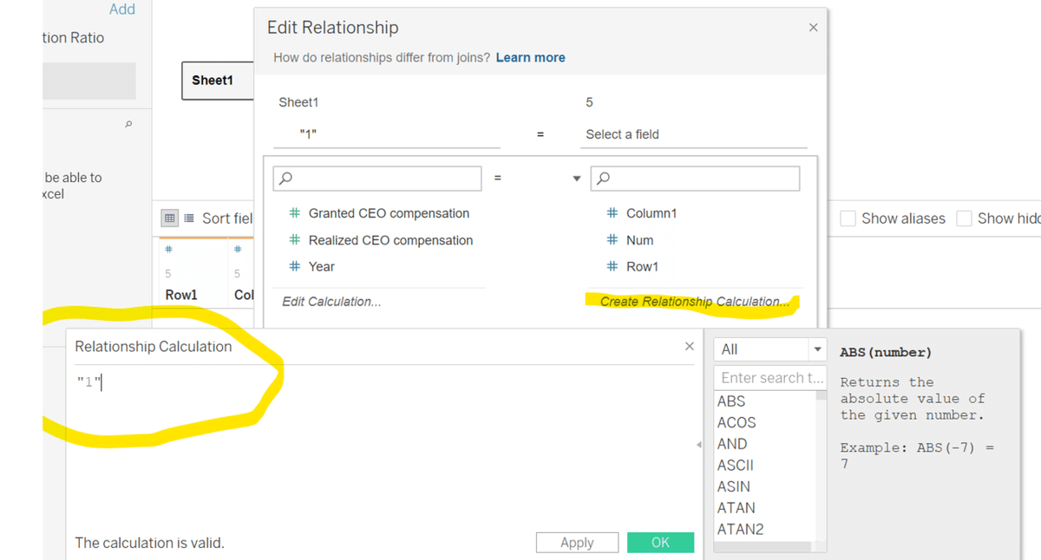The height and width of the screenshot is (560, 1041).
Task: Open Create Relationship Calculation link
Action: [694, 302]
